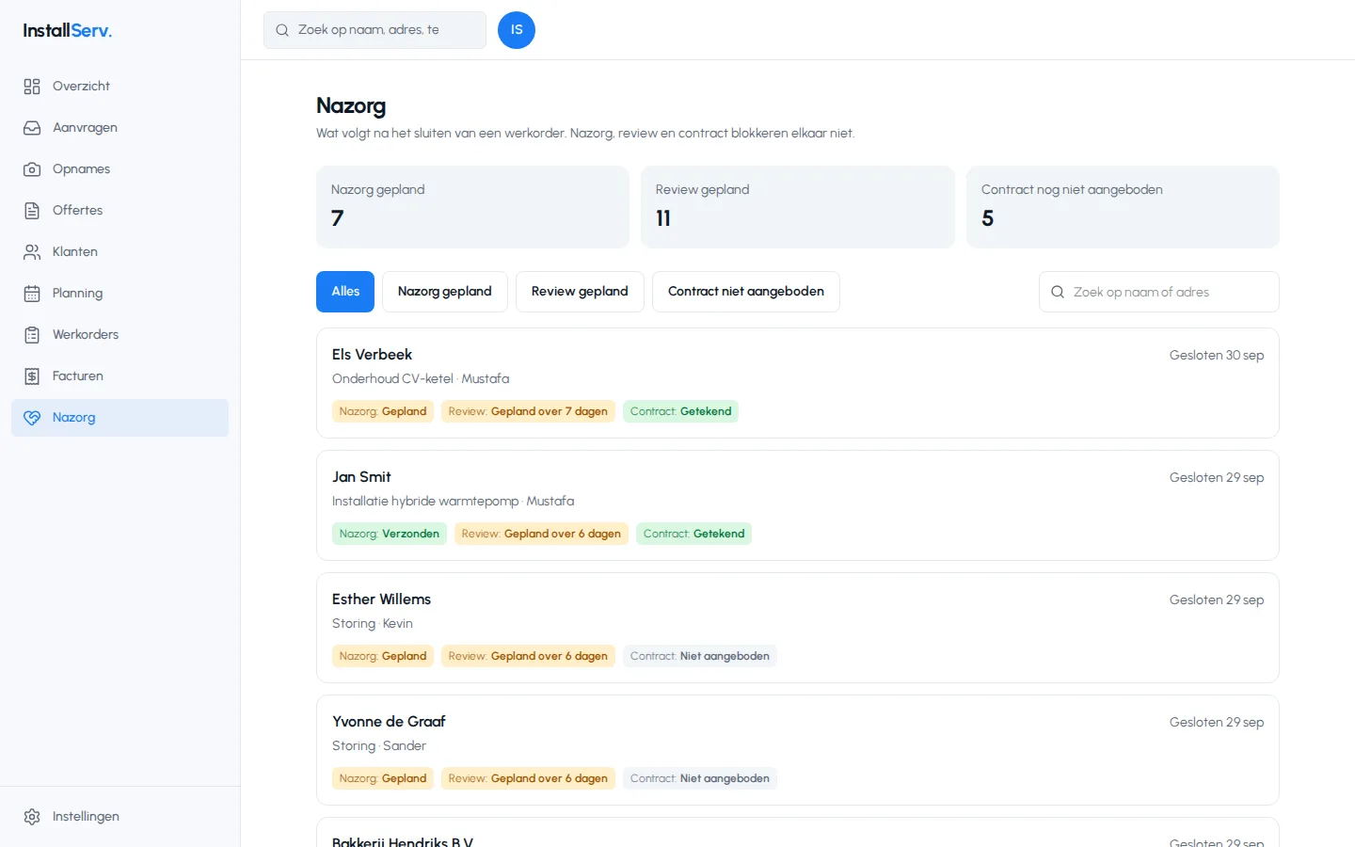
Task: Click Jan Smit's 'Review: Gepland over 6 dagen' badge
Action: 541,534
